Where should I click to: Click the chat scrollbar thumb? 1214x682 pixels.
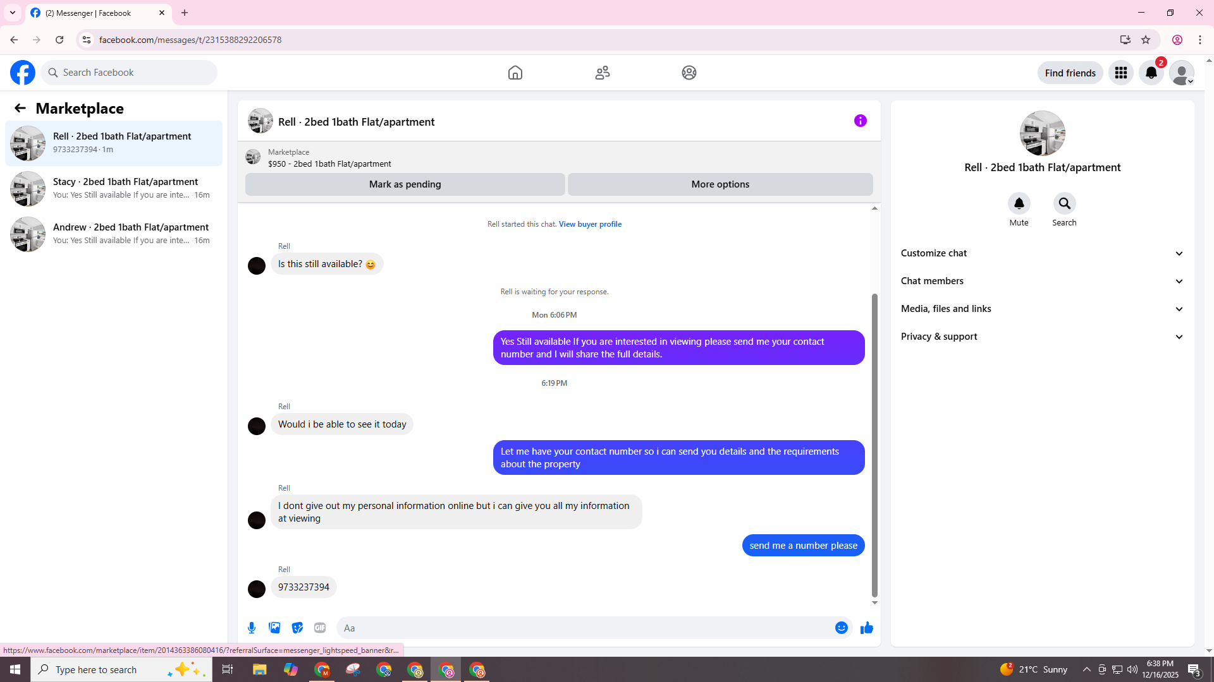pyautogui.click(x=874, y=445)
